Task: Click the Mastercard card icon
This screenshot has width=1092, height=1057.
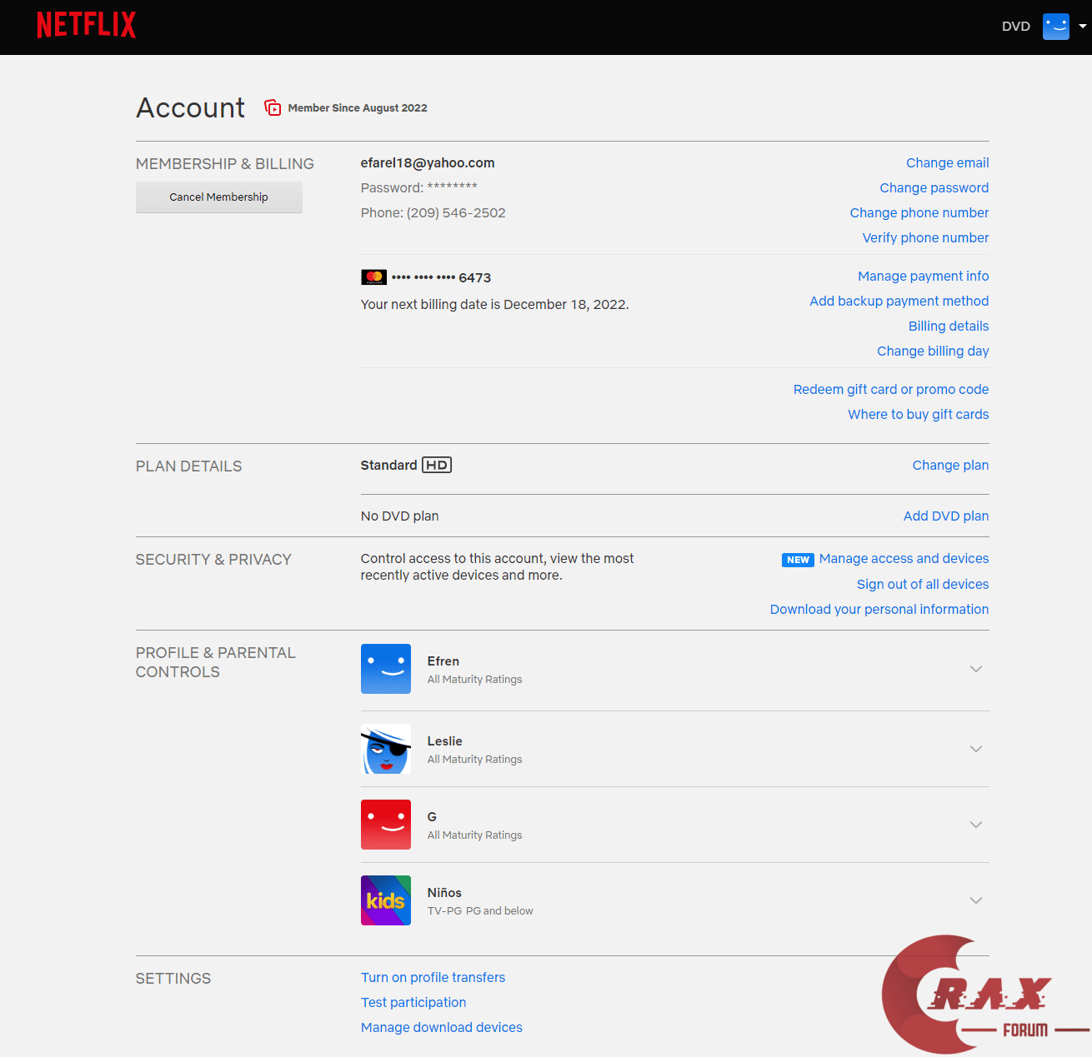Action: tap(373, 277)
